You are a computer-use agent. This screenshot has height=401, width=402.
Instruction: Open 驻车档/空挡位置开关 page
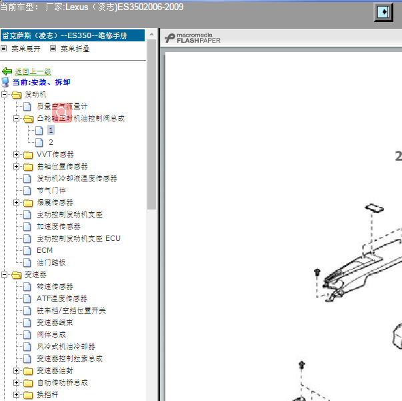point(71,311)
